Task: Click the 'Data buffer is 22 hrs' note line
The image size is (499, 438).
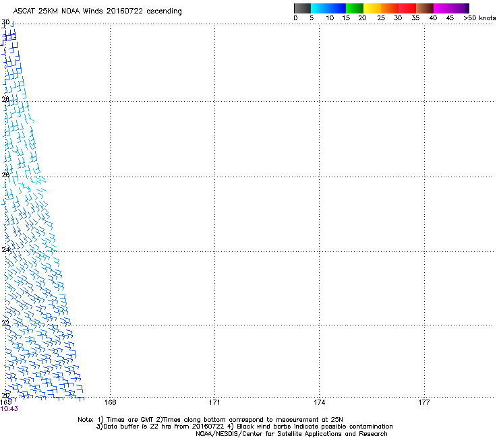Action: [x=244, y=427]
